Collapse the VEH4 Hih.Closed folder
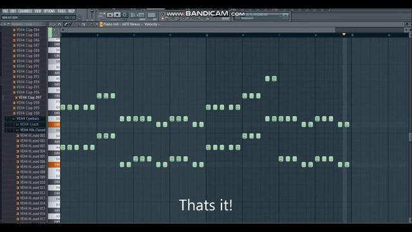The width and height of the screenshot is (412, 232). coord(17,130)
